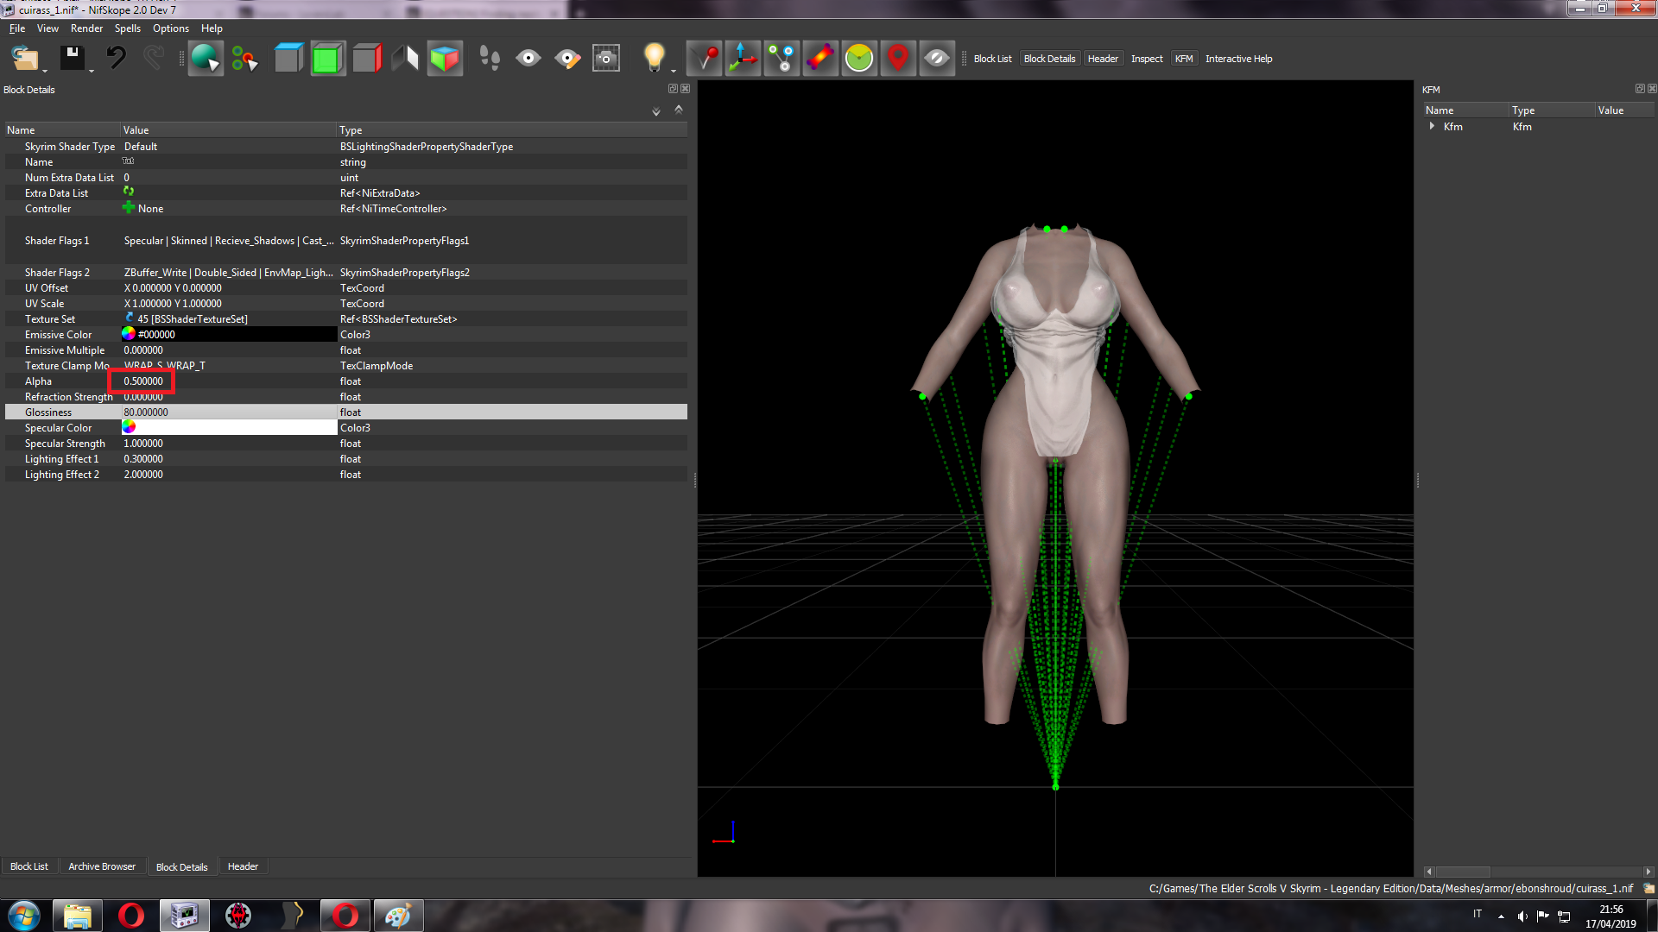Click the red location marker icon
The width and height of the screenshot is (1658, 932).
coord(898,59)
